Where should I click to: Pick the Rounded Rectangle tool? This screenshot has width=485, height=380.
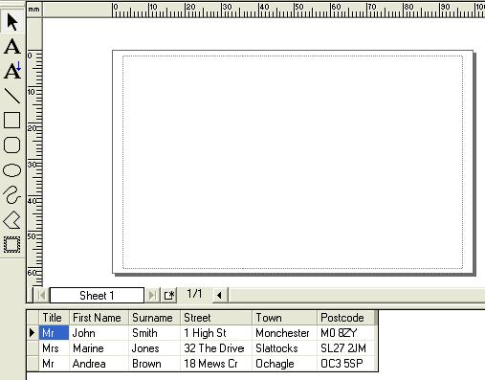tap(12, 145)
